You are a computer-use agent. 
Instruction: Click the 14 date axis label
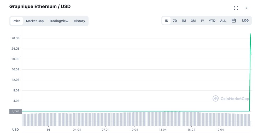[x=48, y=130]
